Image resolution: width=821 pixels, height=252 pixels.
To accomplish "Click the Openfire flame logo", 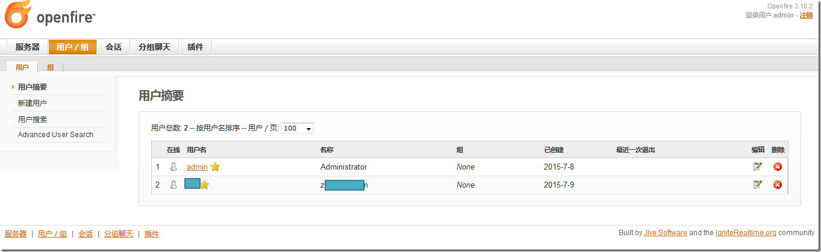I will [x=17, y=15].
